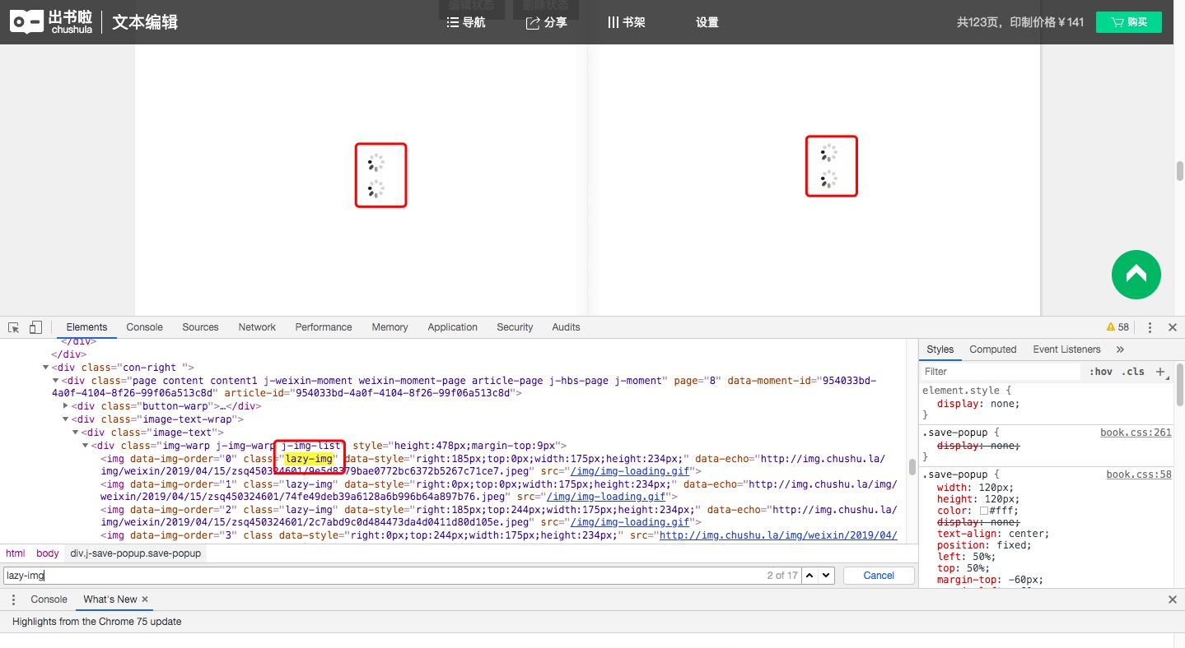Collapse the page content div node
1185x648 pixels.
56,381
